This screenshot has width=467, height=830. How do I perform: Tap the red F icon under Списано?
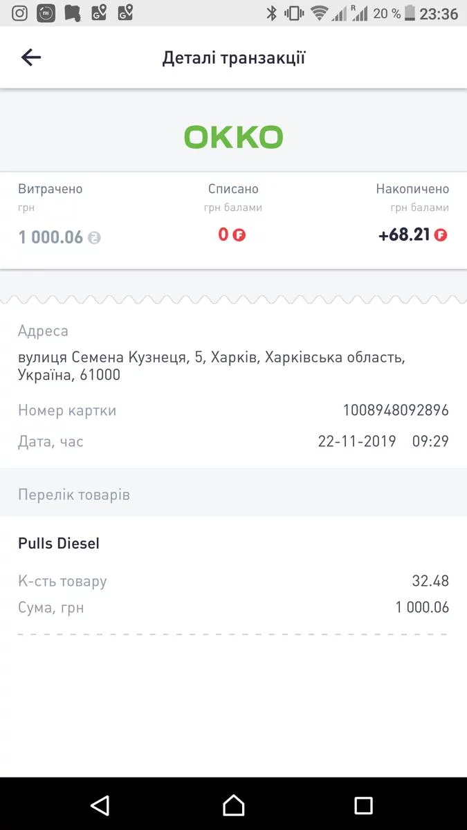[x=239, y=235]
